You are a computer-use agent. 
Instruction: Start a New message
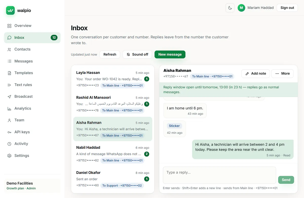170,55
